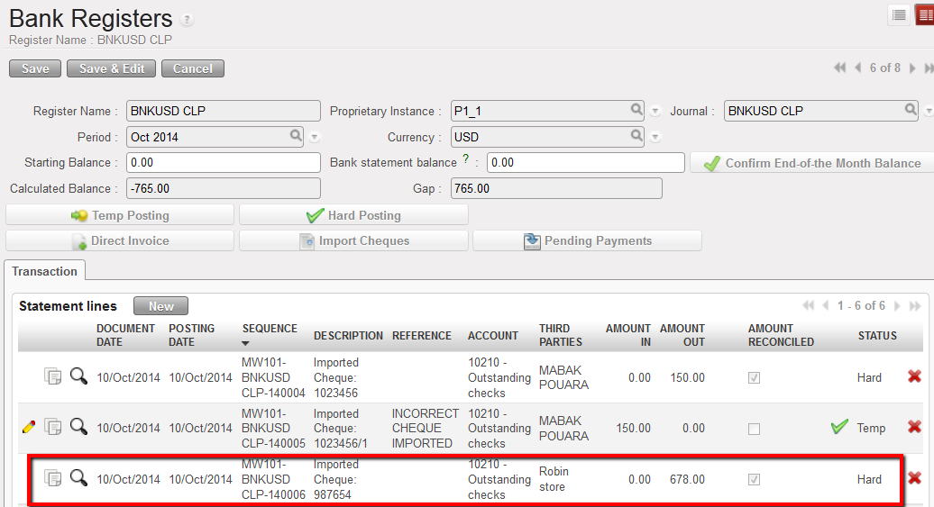The height and width of the screenshot is (507, 934).
Task: Click search icon in Journal field
Action: 911,110
